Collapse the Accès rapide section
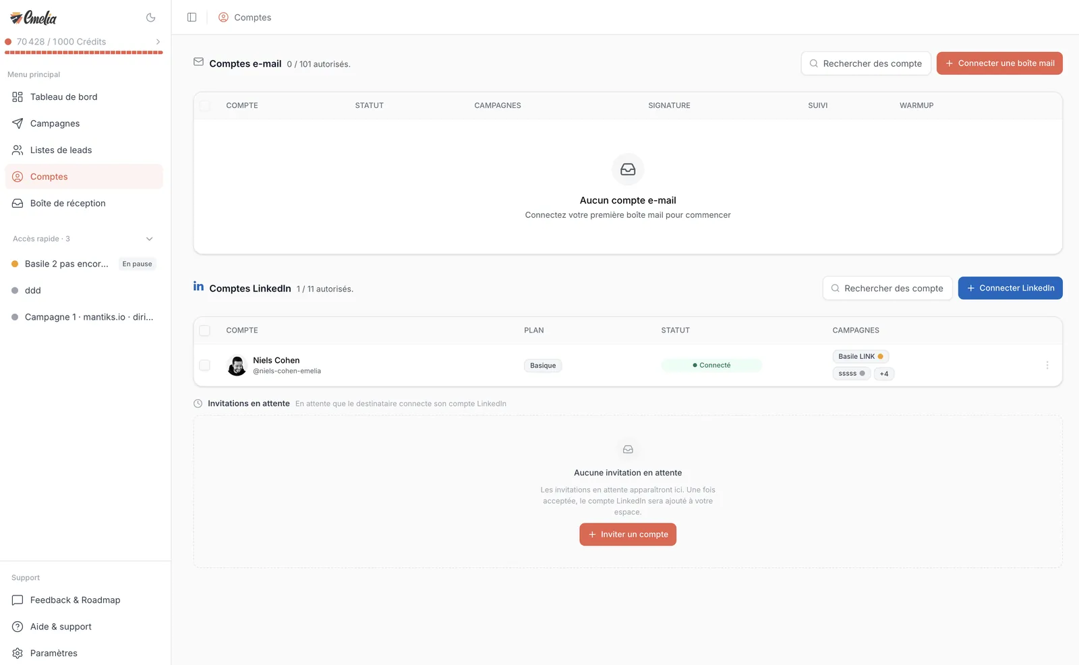 pos(150,239)
